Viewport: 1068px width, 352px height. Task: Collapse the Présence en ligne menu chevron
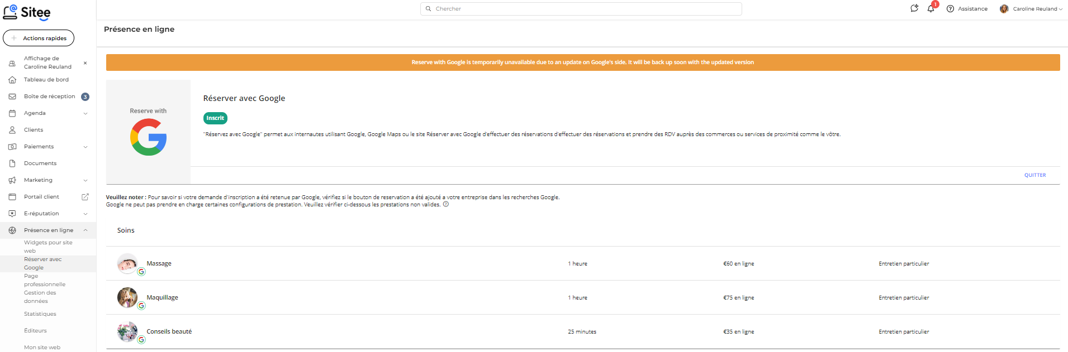click(86, 230)
